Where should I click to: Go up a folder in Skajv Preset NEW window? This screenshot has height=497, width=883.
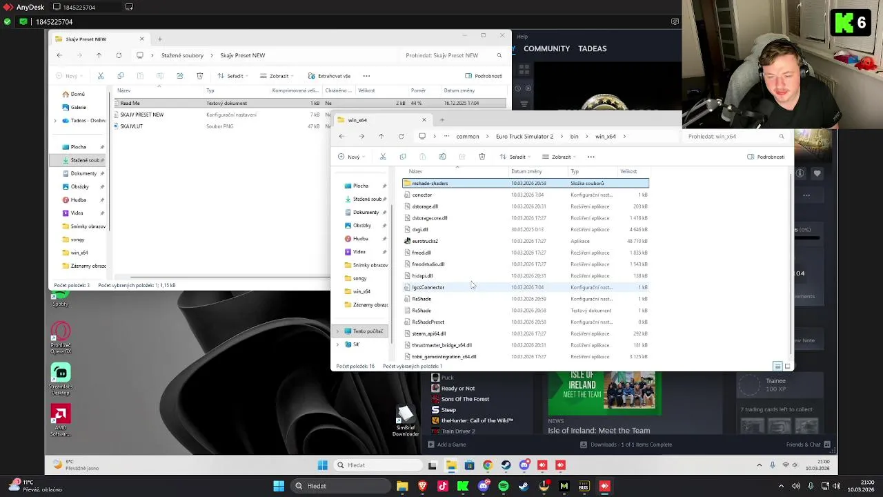(x=99, y=55)
